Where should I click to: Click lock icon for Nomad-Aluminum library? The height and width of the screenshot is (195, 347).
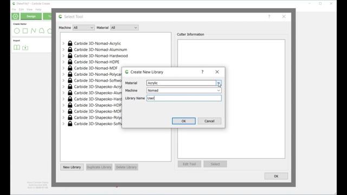(x=70, y=49)
